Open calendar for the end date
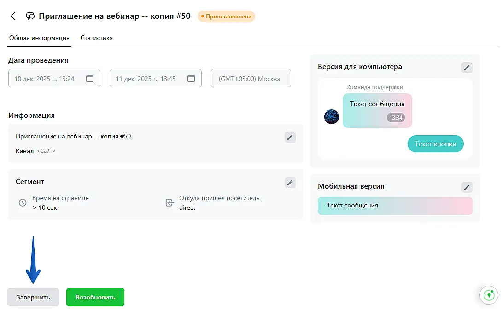Screen dimensions: 502x311 click(191, 79)
